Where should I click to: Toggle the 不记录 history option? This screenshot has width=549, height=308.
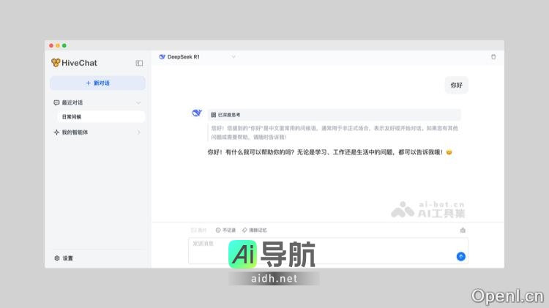[225, 230]
